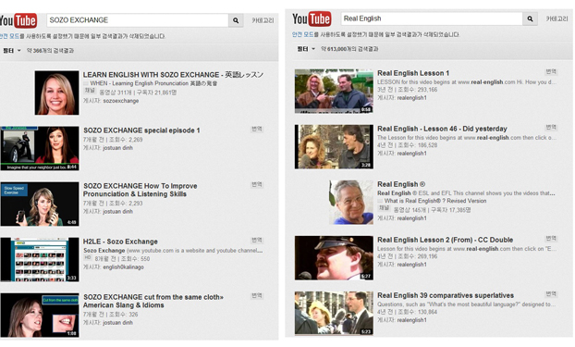Open SOZO EXCHANGE How To Improve Pronunciation title

click(x=141, y=190)
